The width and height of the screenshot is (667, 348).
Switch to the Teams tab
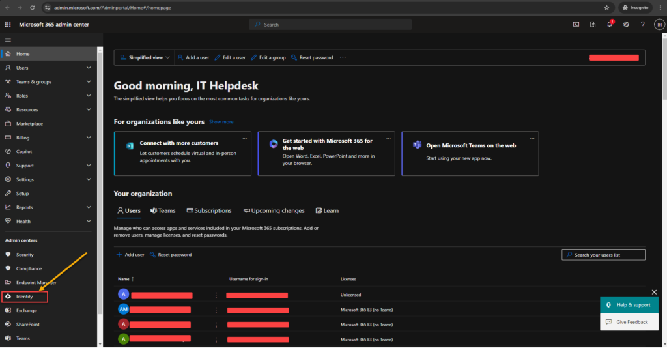click(163, 210)
